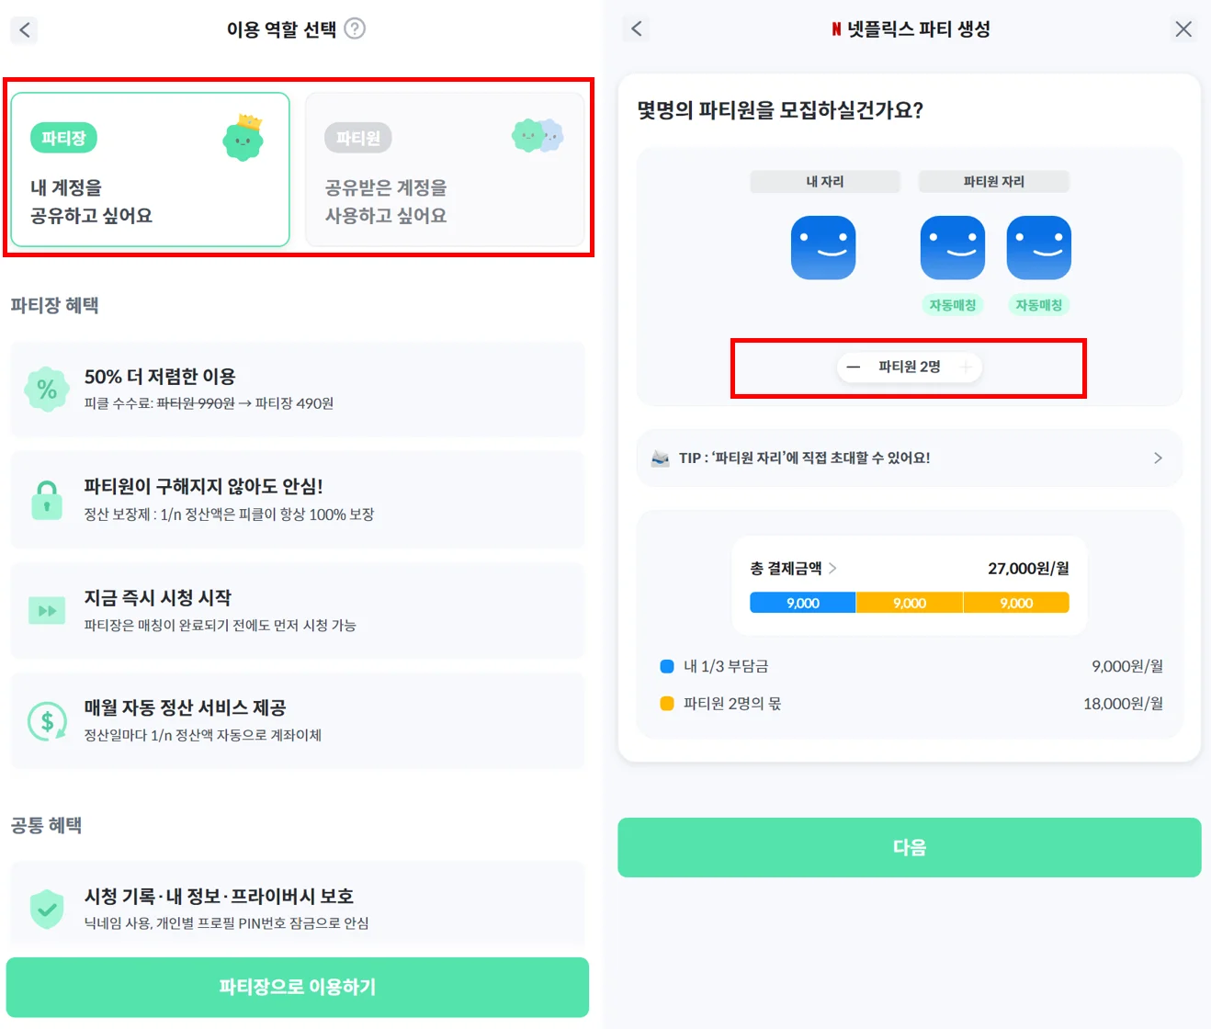Increase party member count with plus

coord(966,367)
